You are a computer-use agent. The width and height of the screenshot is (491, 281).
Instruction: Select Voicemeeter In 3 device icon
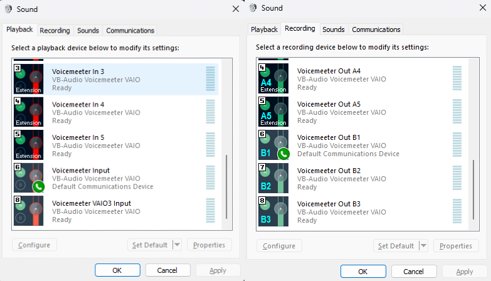point(28,79)
